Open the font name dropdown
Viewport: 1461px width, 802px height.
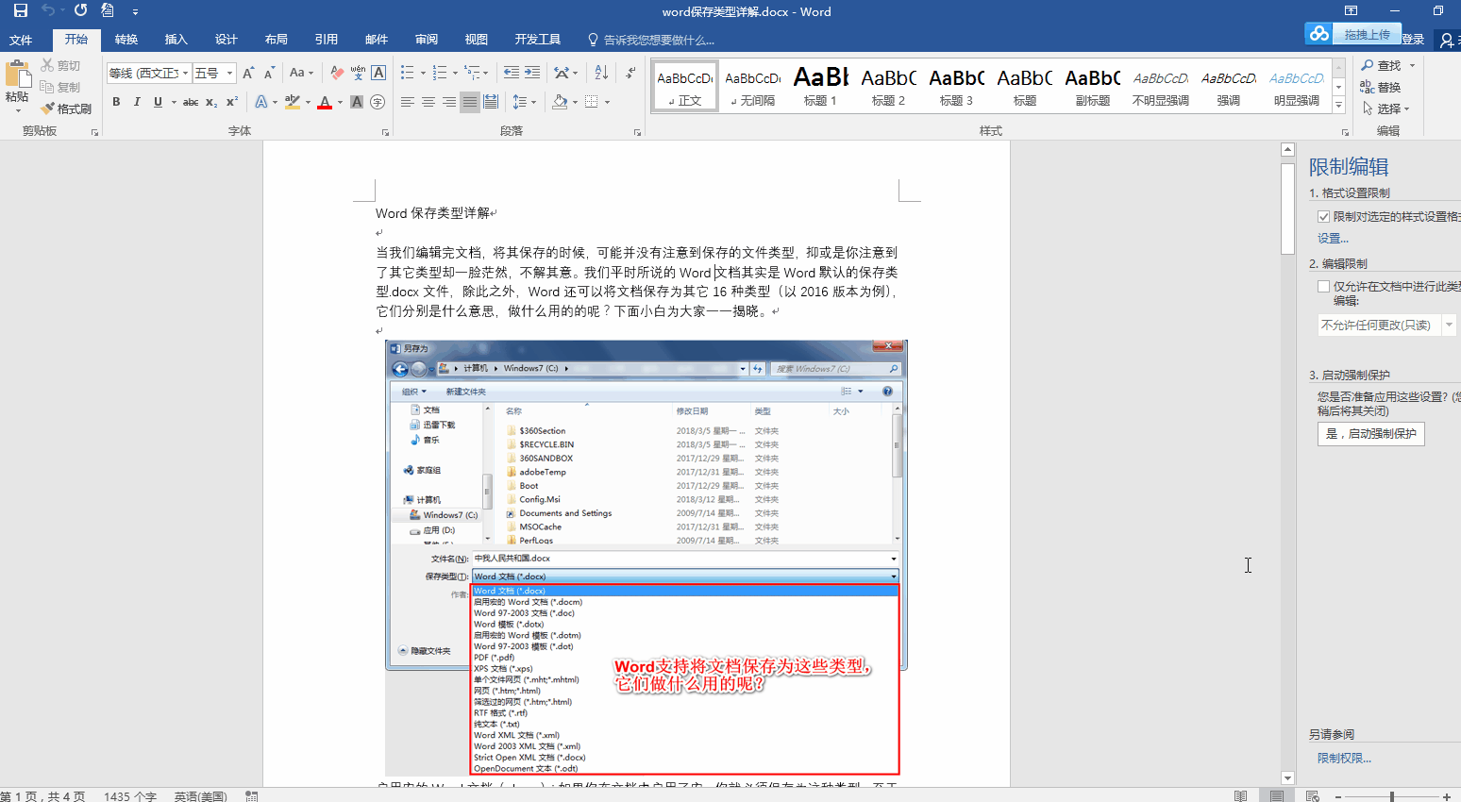(186, 73)
